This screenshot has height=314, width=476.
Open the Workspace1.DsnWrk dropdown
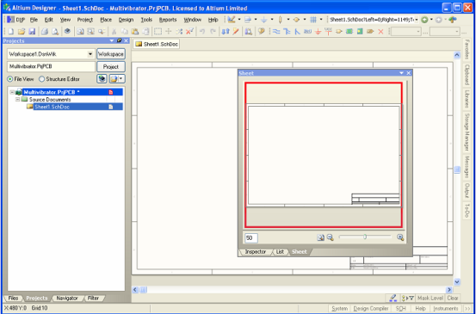point(90,54)
